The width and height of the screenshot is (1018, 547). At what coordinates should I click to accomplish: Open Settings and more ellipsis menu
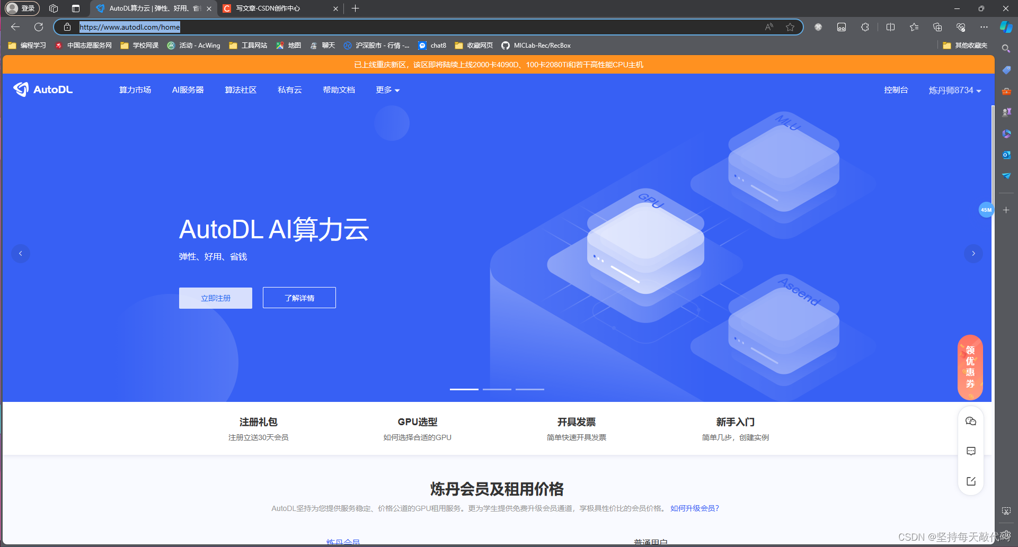(984, 27)
